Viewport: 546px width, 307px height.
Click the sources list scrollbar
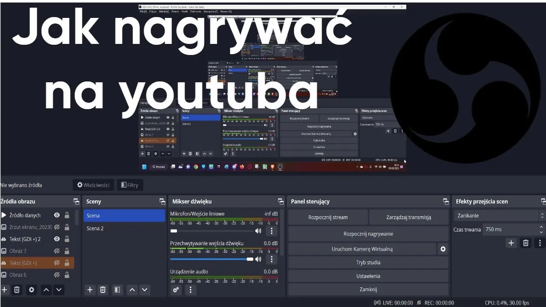(x=77, y=217)
